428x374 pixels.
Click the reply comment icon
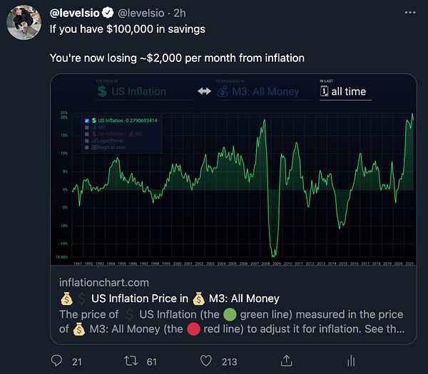pos(56,361)
